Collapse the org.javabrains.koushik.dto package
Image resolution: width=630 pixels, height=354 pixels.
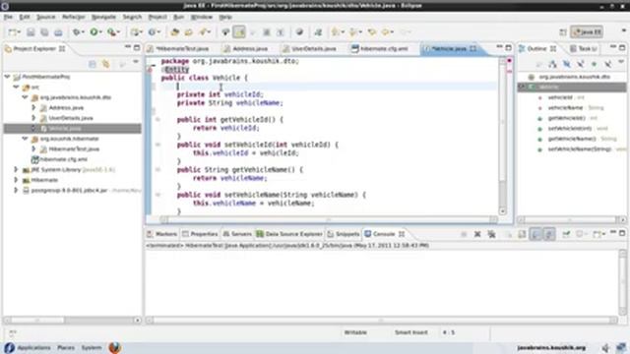click(x=25, y=97)
